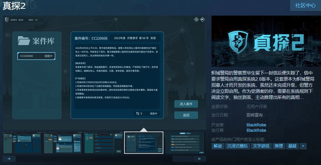Click the 2022年度 炽警悬字 第68号 label
The image size is (321, 165).
[x=131, y=38]
